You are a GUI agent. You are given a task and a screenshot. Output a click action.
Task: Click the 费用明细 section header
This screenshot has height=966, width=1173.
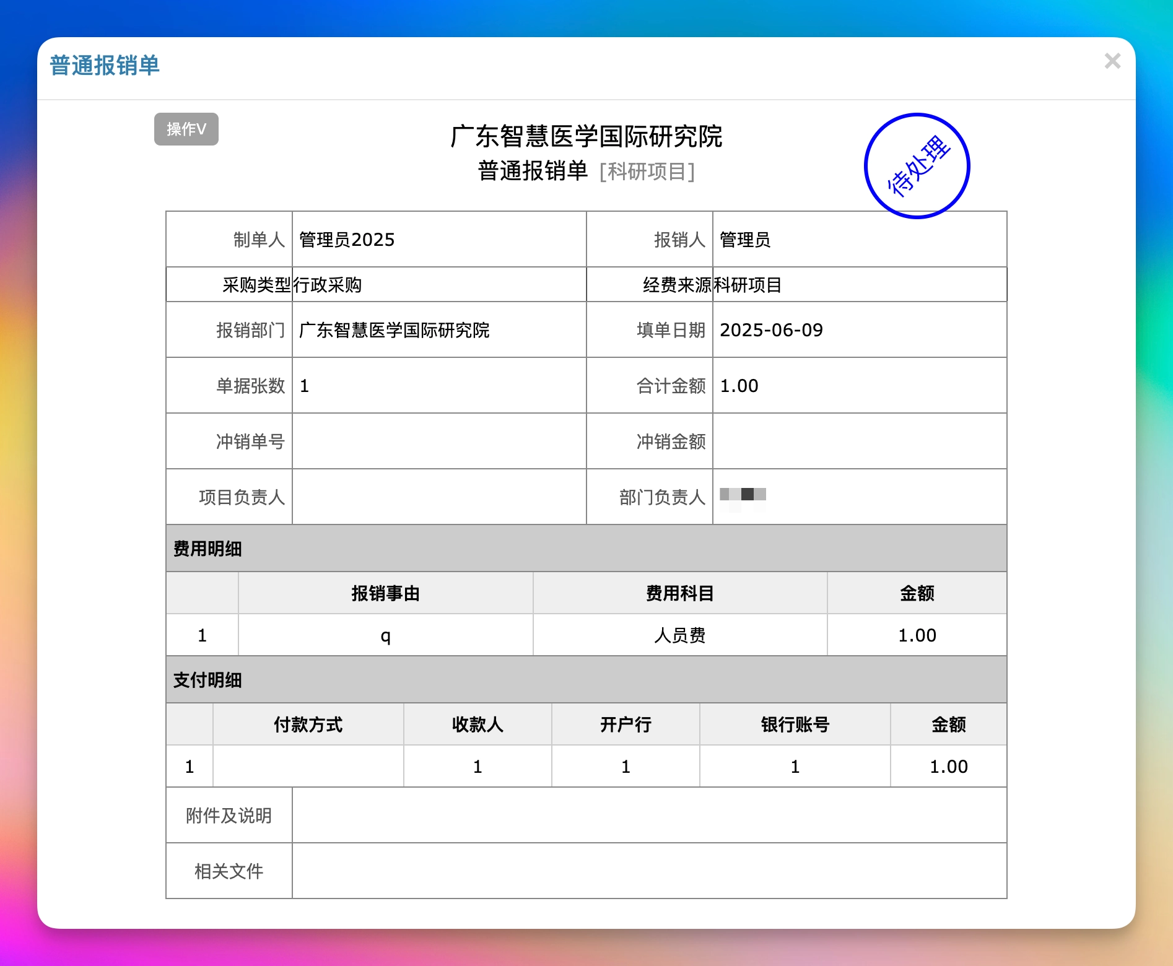coord(207,548)
